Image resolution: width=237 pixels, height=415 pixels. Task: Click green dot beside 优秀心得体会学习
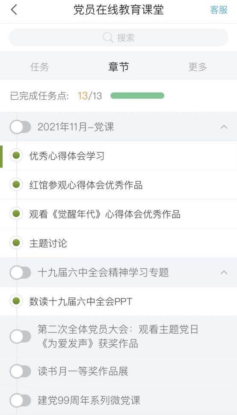16,155
